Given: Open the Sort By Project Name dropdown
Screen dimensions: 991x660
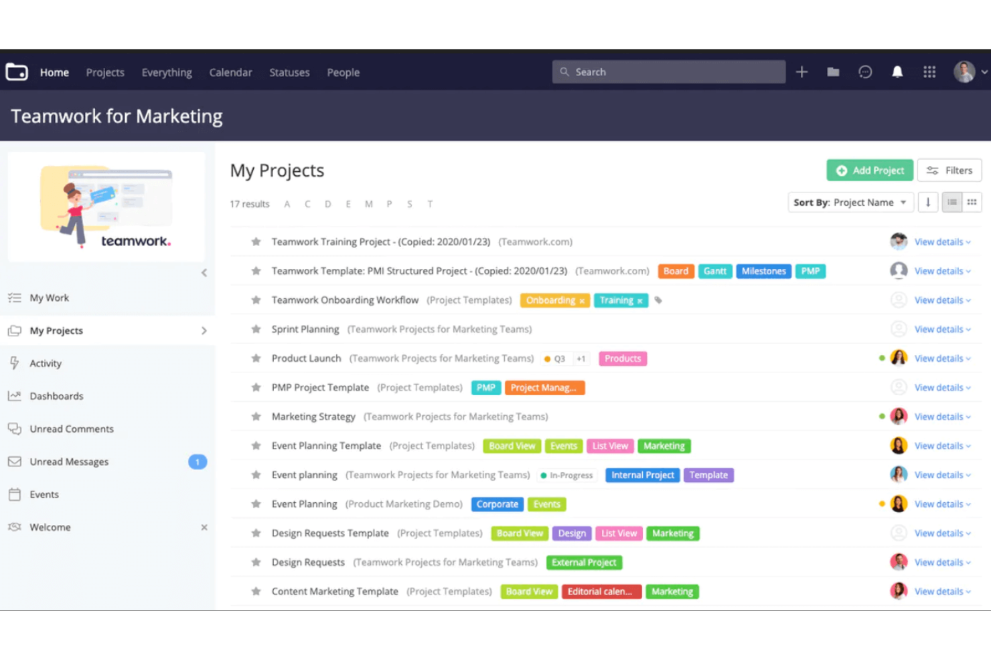Looking at the screenshot, I should pyautogui.click(x=850, y=202).
